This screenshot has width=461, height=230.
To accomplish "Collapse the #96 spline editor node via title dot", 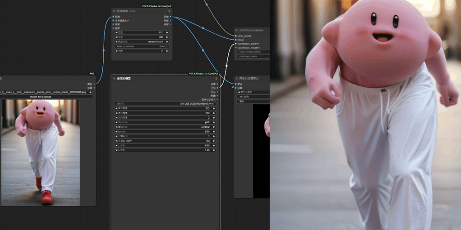I will (114, 78).
